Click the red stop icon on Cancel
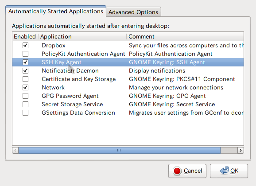Viewport: 256px width, 186px height. [177, 171]
